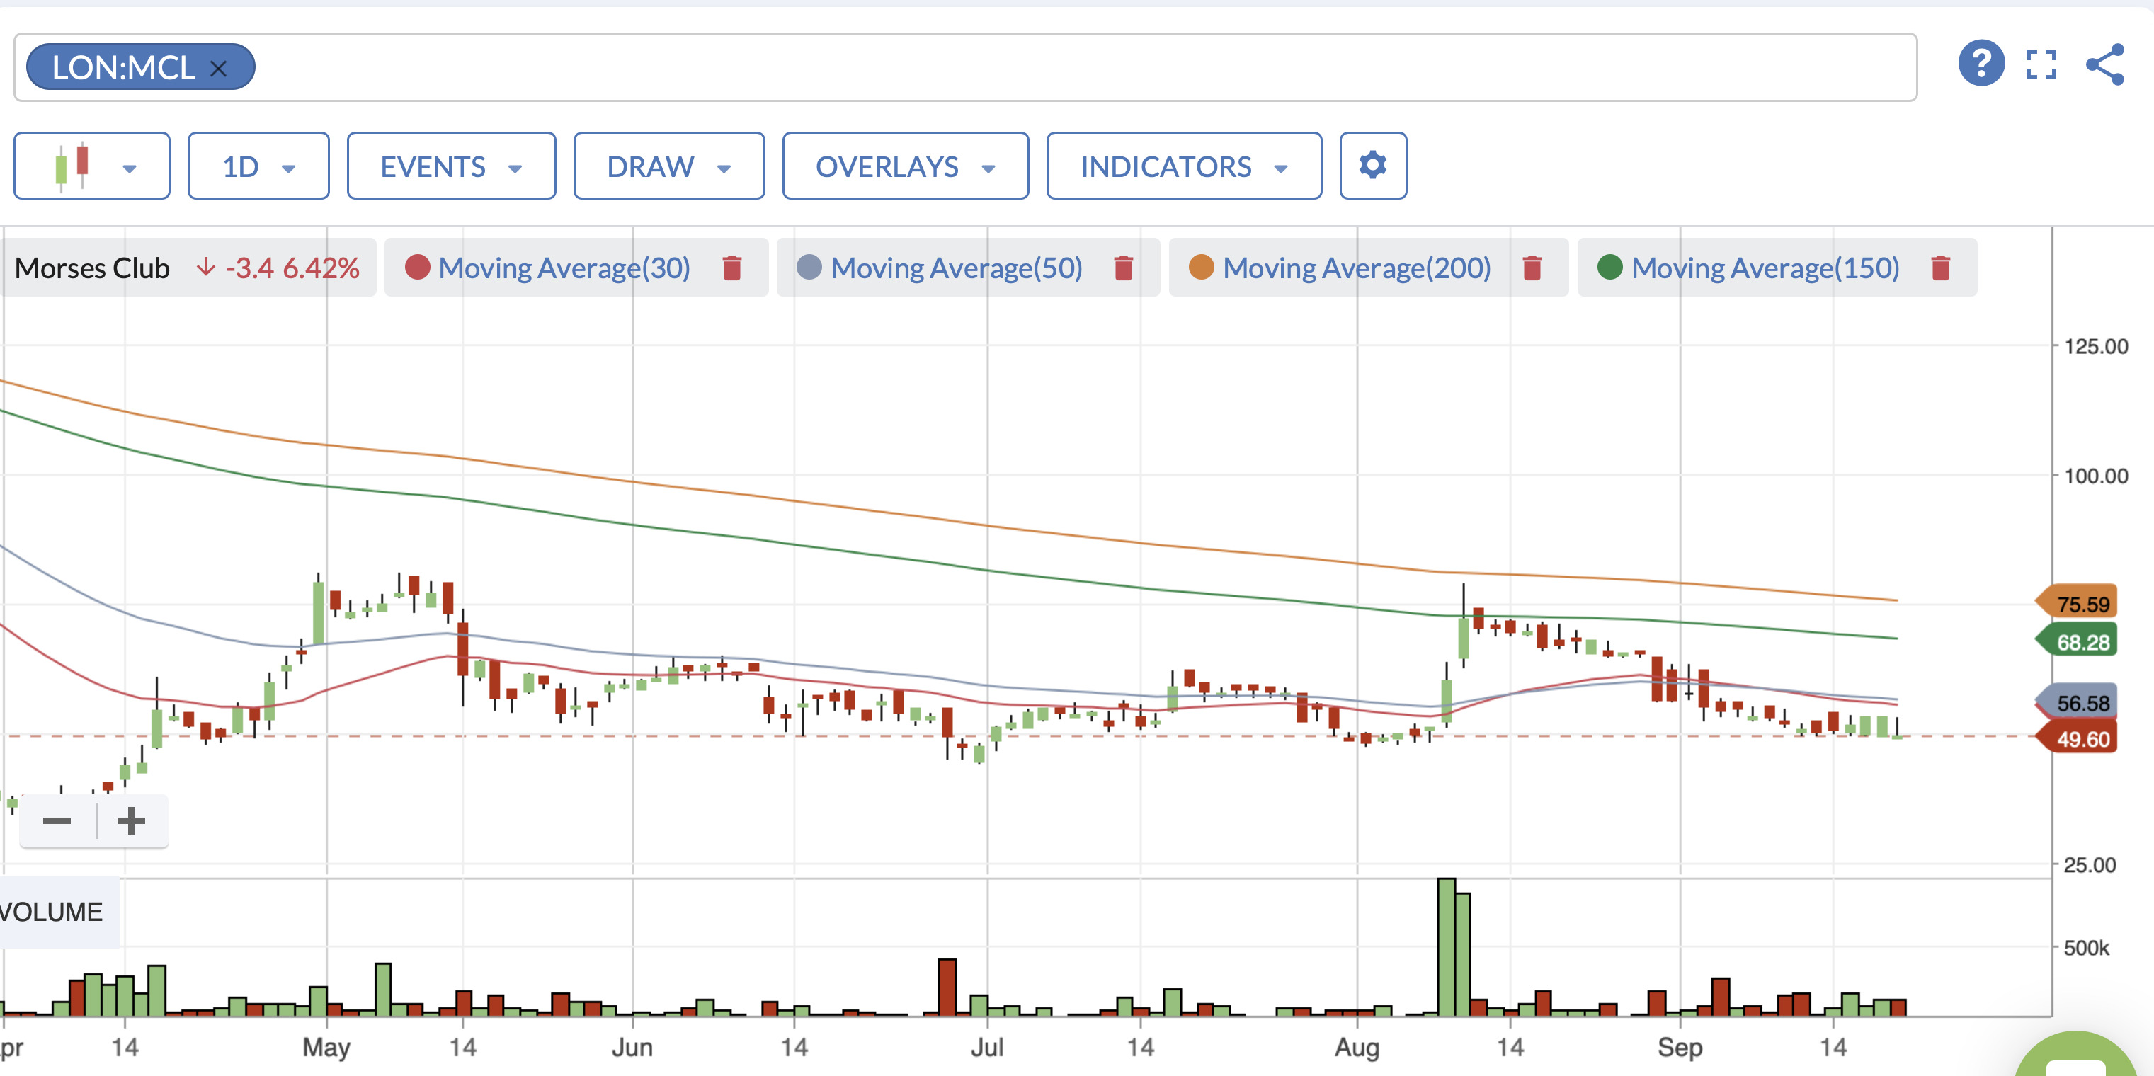Click the tallest August volume bar
This screenshot has width=2154, height=1076.
coord(1447,947)
